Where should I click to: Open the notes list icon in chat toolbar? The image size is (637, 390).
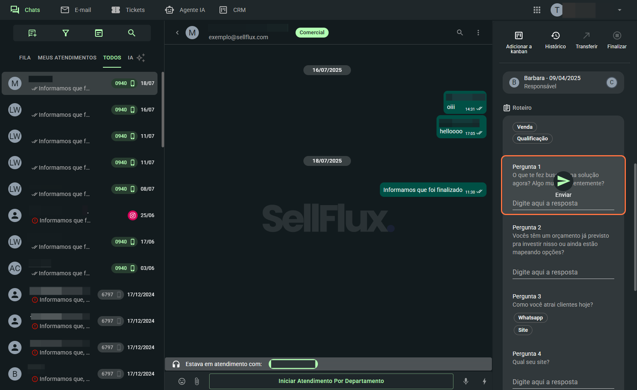(x=99, y=33)
